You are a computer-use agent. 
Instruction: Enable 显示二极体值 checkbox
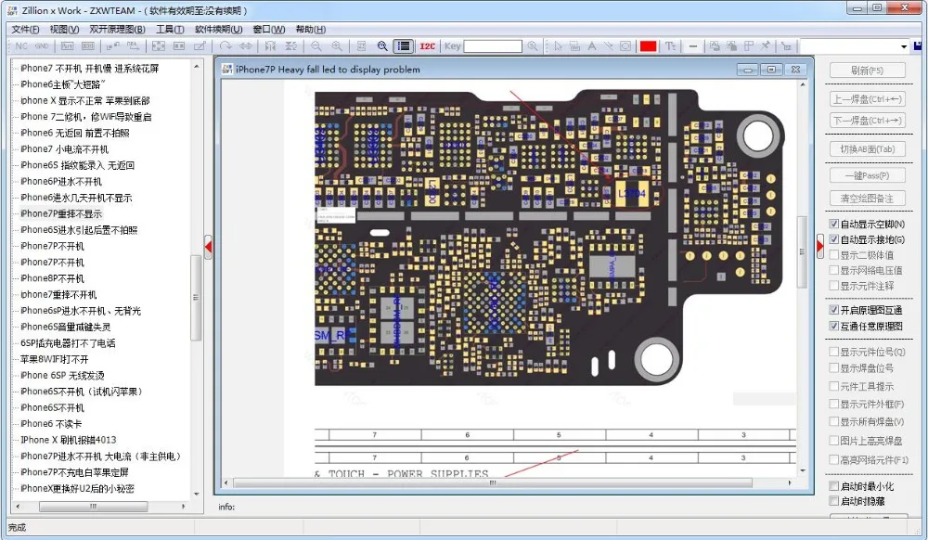(834, 255)
